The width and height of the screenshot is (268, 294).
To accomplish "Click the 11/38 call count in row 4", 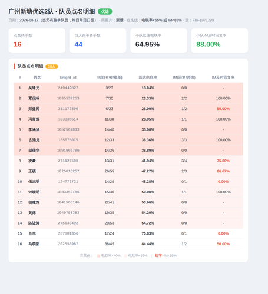I will click(110, 119).
